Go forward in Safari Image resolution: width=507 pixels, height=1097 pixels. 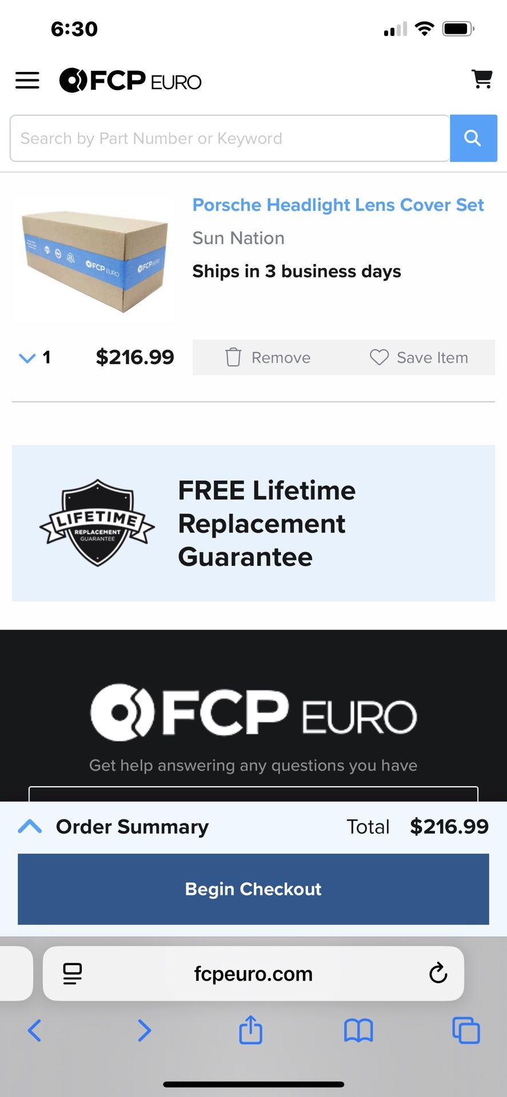click(144, 1030)
